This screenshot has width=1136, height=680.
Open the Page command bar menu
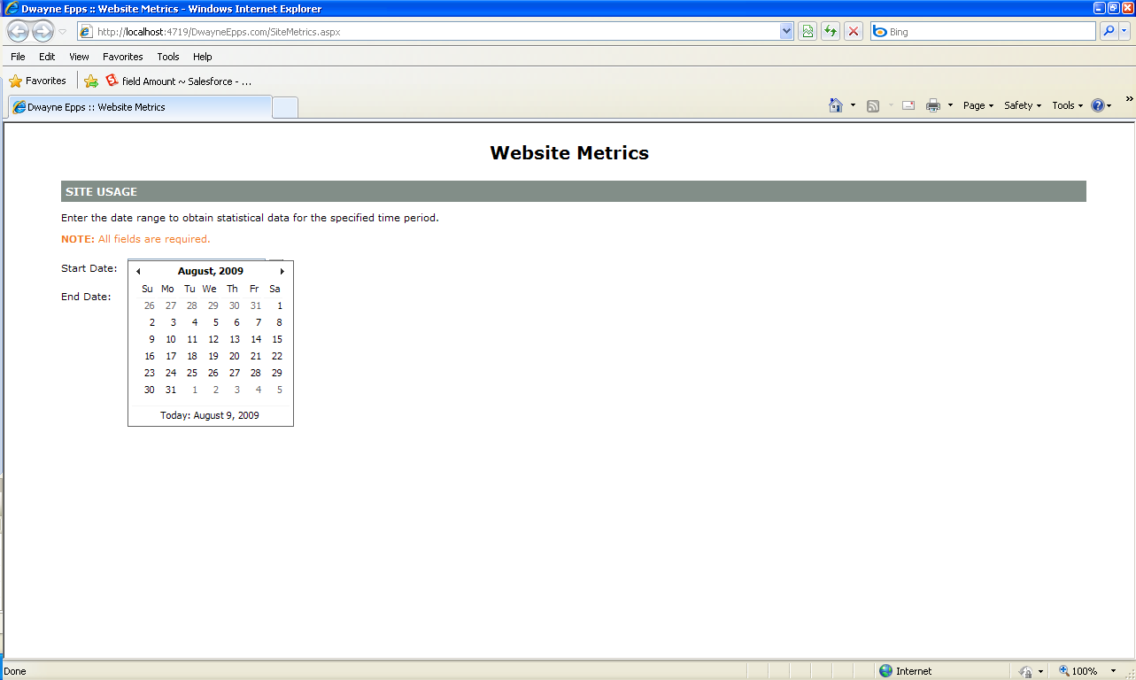point(978,105)
